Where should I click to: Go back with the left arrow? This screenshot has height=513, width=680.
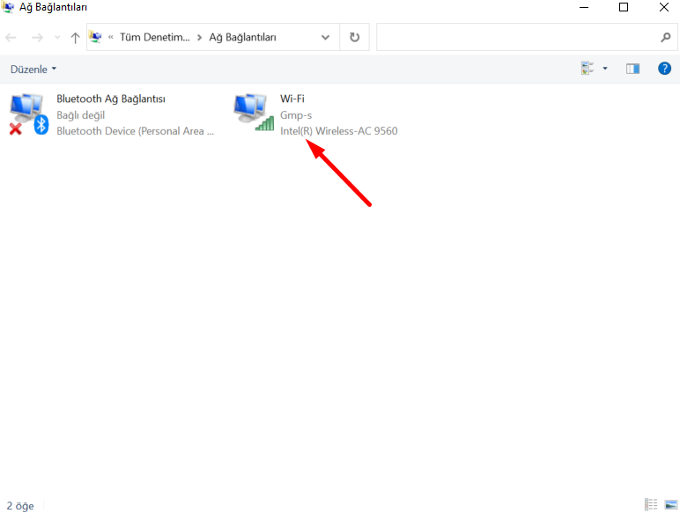[x=11, y=38]
